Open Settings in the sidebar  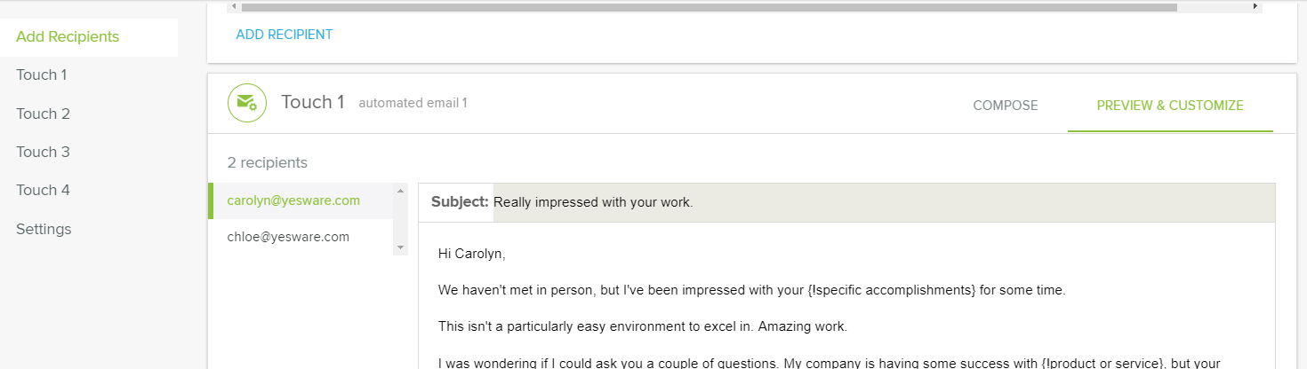pos(44,229)
